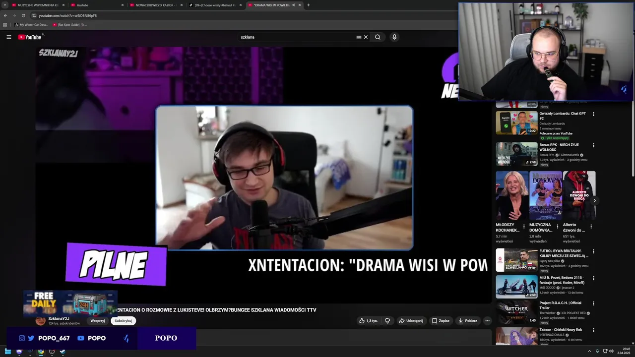This screenshot has width=635, height=357.
Task: Open options menu for Gwiazdy Lombardu video
Action: [x=593, y=114]
